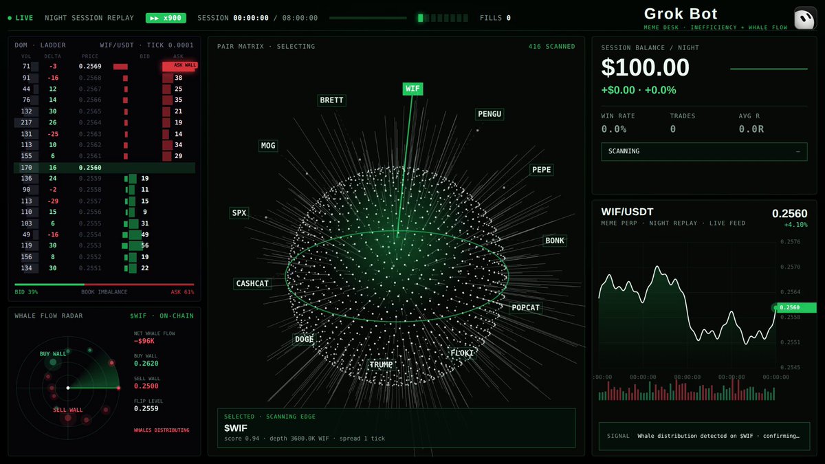Click the BID 39% label

coord(26,292)
